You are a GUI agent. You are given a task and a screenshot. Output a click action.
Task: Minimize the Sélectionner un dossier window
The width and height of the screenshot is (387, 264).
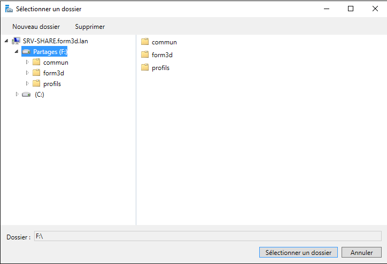coord(327,9)
